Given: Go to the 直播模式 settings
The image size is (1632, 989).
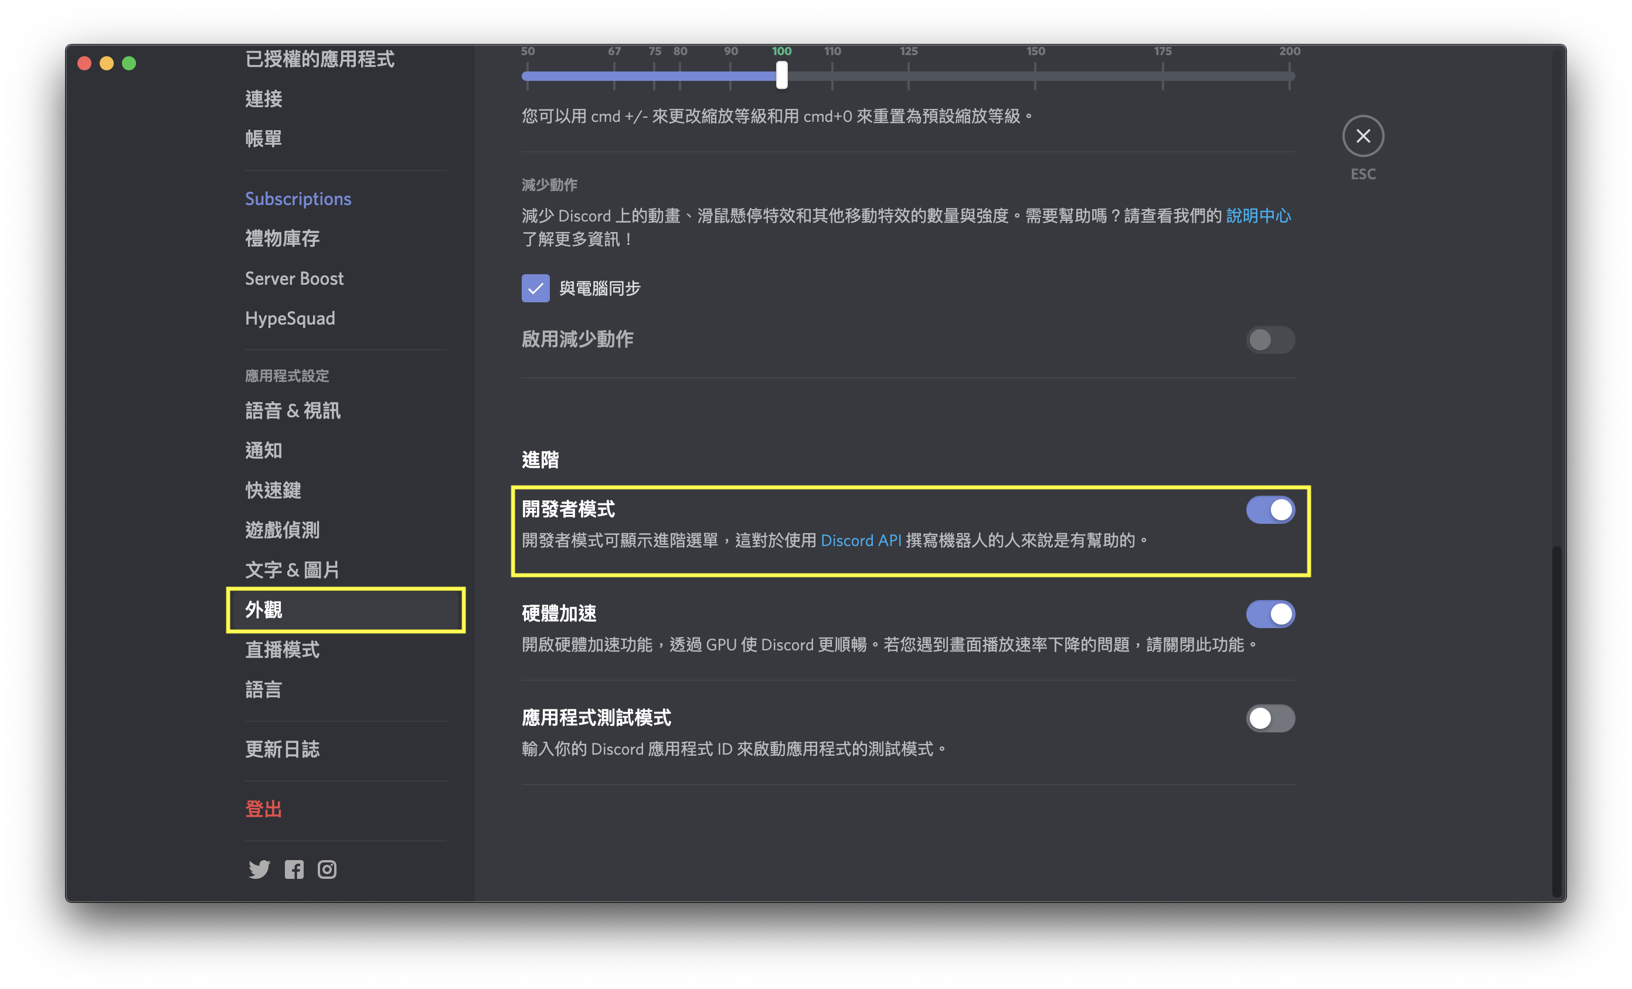Looking at the screenshot, I should (x=282, y=649).
